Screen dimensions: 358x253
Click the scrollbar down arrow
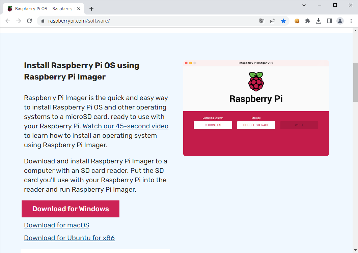(356, 250)
